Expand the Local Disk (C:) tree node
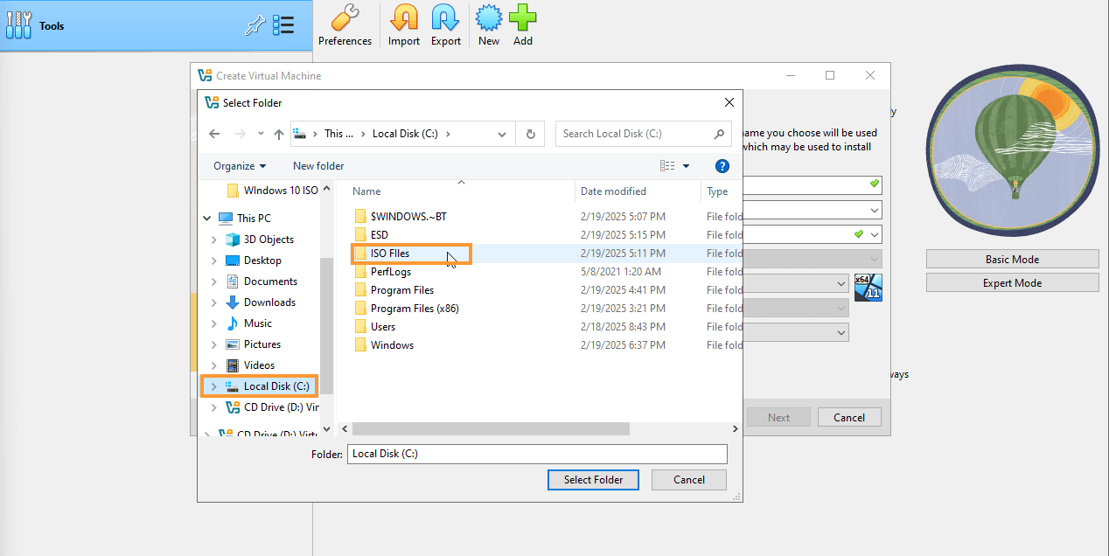1109x556 pixels. (x=214, y=386)
